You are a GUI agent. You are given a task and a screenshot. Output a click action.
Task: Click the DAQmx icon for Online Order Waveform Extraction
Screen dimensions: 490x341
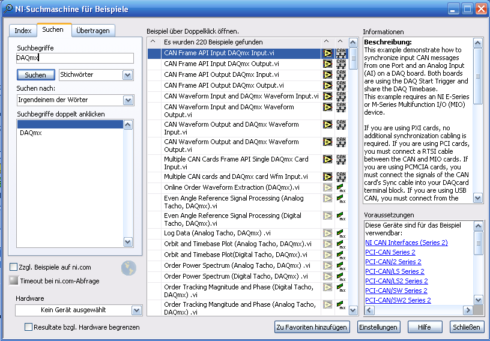[341, 188]
